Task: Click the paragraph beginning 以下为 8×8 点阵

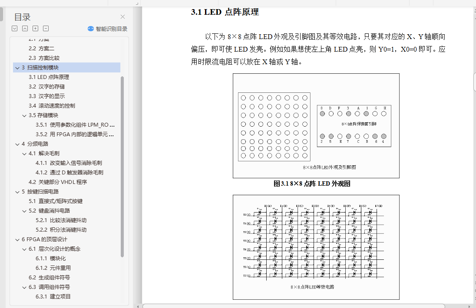Action: (x=318, y=49)
